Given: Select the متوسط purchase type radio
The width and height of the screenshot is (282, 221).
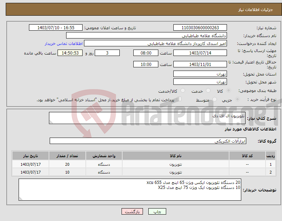Looking at the screenshot, I should coord(214,99).
